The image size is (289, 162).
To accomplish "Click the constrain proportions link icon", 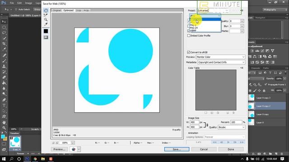I will [207, 125].
